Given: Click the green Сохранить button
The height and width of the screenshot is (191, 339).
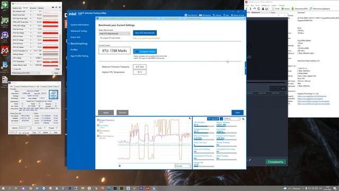Looking at the screenshot, I should 275,162.
